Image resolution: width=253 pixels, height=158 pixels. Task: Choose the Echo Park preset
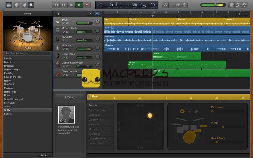(x=94, y=115)
